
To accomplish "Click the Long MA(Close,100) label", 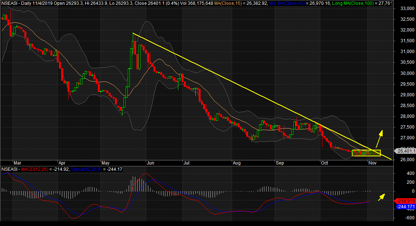I will pyautogui.click(x=353, y=3).
